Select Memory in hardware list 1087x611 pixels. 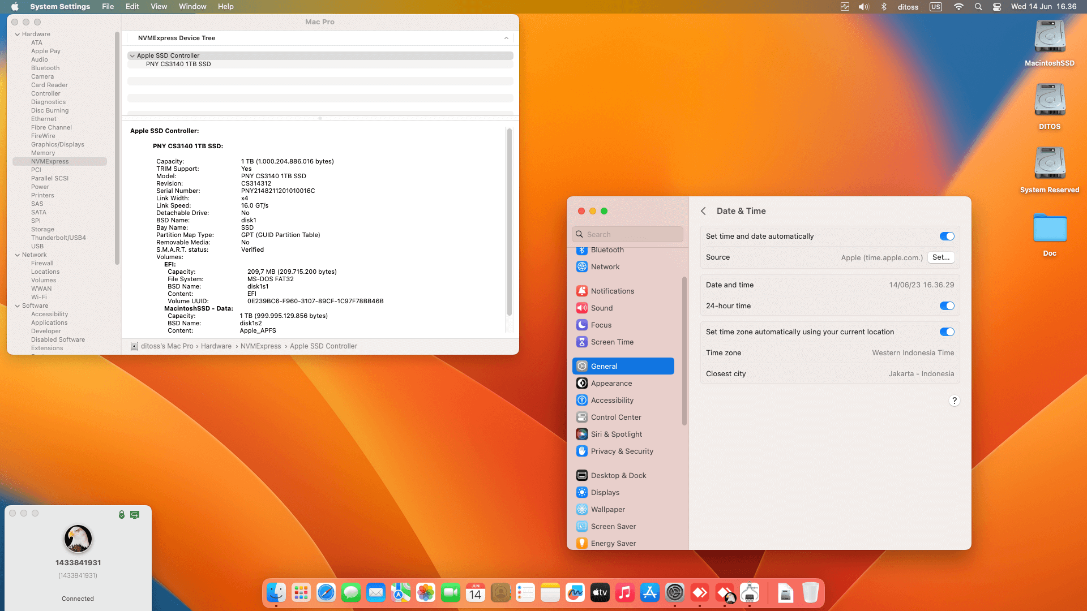pos(43,153)
